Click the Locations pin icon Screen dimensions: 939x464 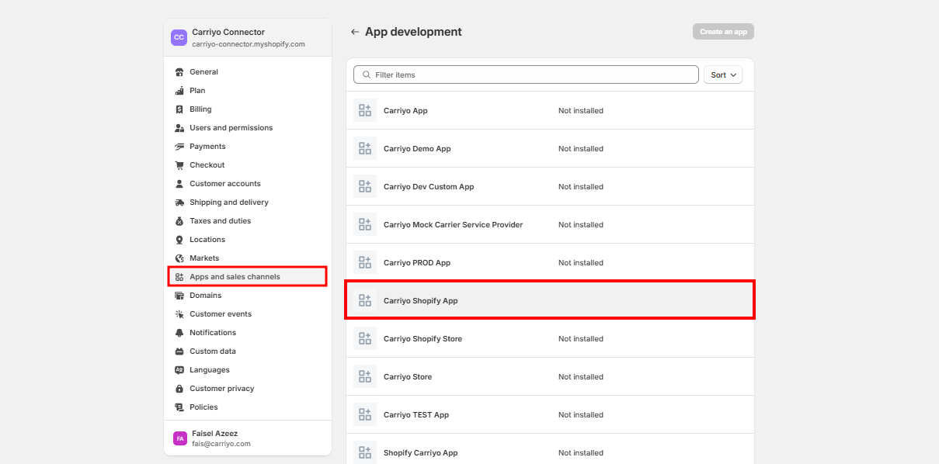click(179, 240)
